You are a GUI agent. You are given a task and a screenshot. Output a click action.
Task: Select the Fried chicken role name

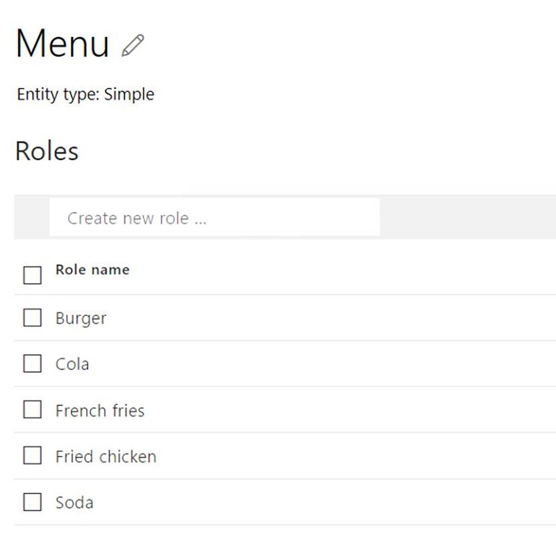coord(106,457)
